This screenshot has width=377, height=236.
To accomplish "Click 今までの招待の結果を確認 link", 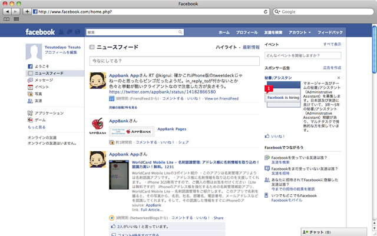I will pos(293,189).
